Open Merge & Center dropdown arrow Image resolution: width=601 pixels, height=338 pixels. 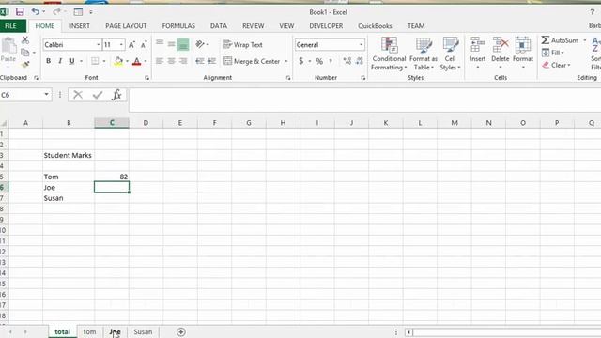coord(286,61)
